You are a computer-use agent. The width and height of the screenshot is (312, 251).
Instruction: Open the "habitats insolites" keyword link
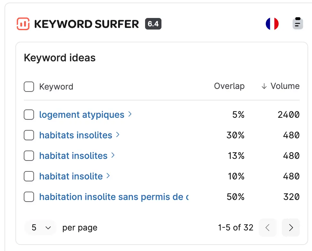75,135
